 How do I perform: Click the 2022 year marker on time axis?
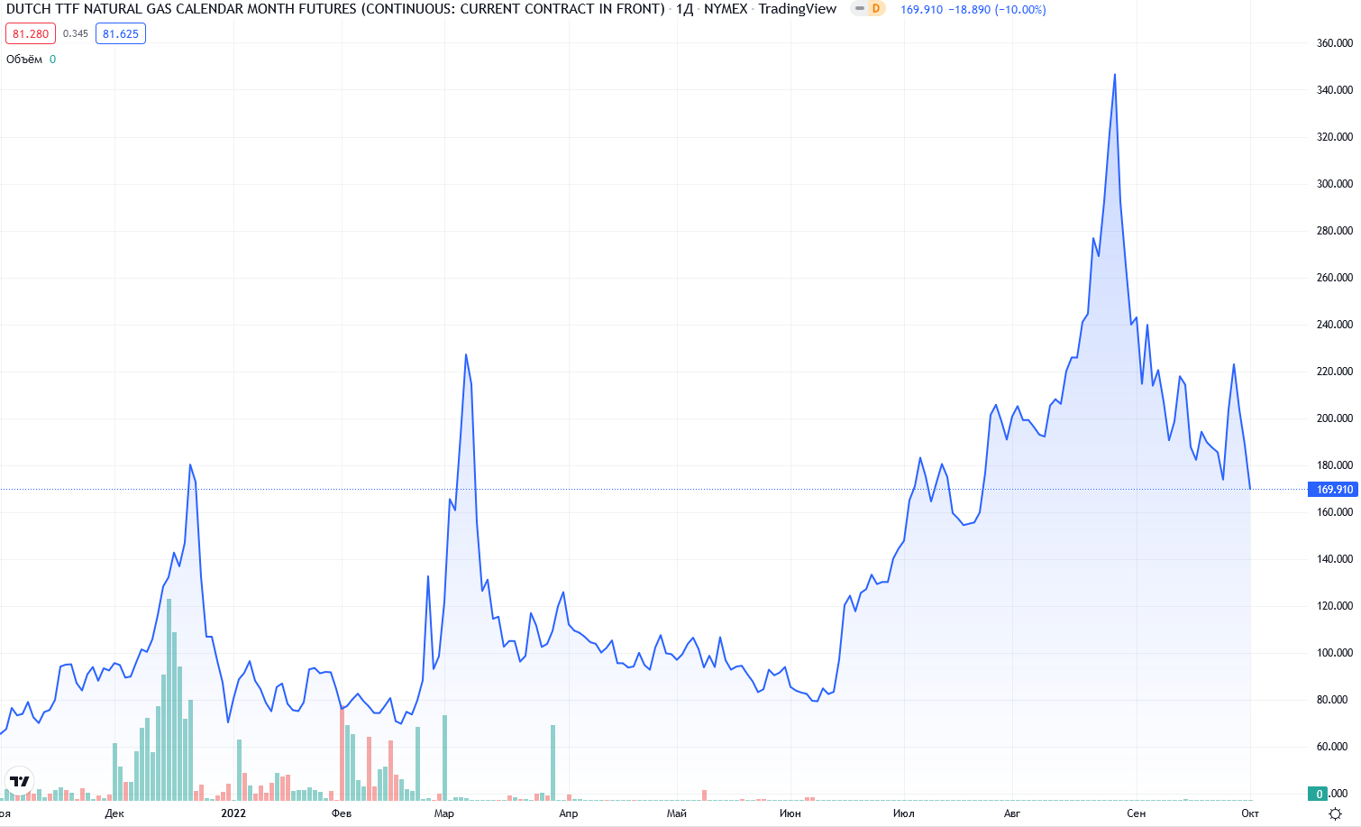[x=233, y=813]
